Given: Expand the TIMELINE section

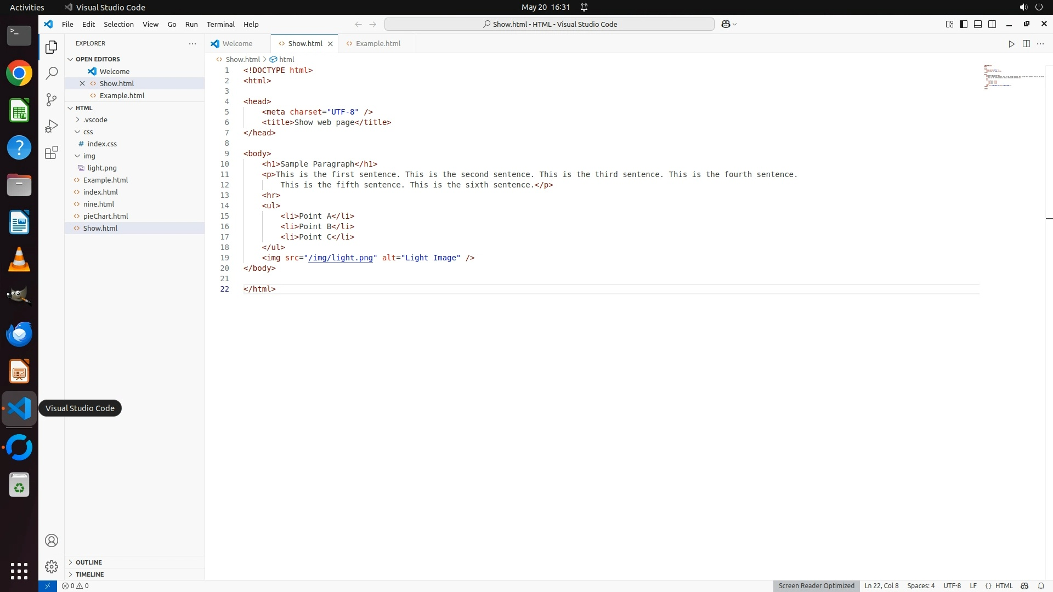Looking at the screenshot, I should tap(89, 574).
